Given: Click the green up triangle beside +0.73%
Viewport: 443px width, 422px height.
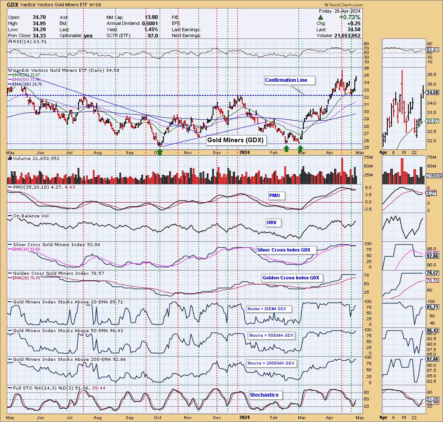Looking at the screenshot, I should point(320,17).
